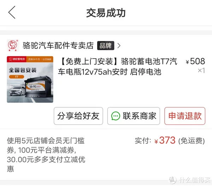Image resolution: width=212 pixels, height=186 pixels.
Task: Tap the 交易成功 page title
Action: pos(106,13)
